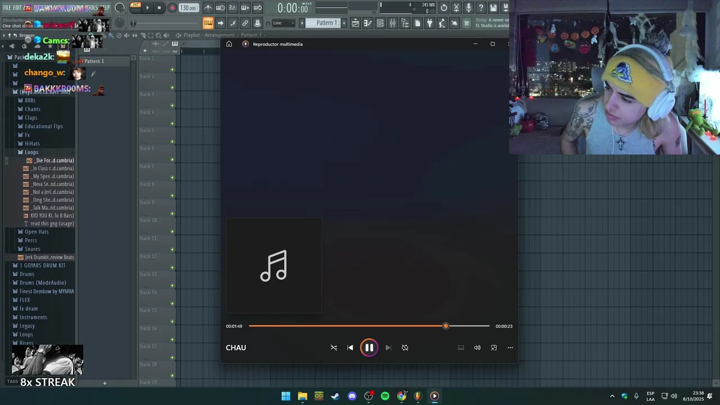Toggle repeat in the media player
Image resolution: width=720 pixels, height=405 pixels.
pos(405,348)
